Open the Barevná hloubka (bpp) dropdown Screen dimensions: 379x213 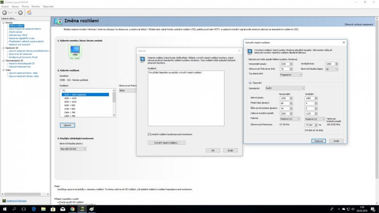[331, 69]
